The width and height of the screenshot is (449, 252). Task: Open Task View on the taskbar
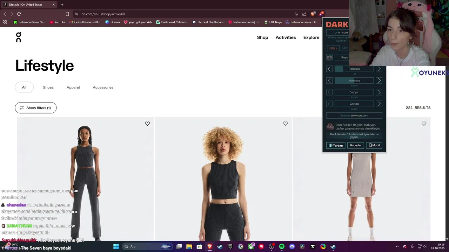click(x=179, y=246)
